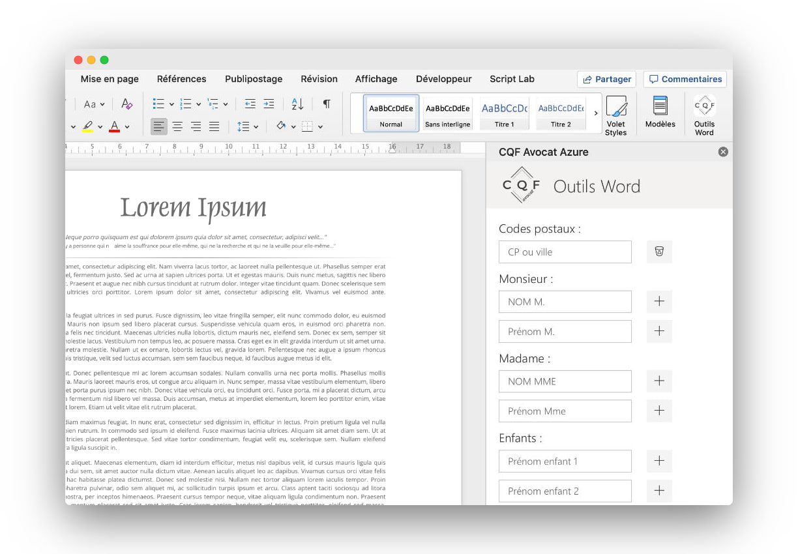Screen dimensions: 798x554
Task: Toggle the show paragraph marks pilcrow
Action: (327, 104)
